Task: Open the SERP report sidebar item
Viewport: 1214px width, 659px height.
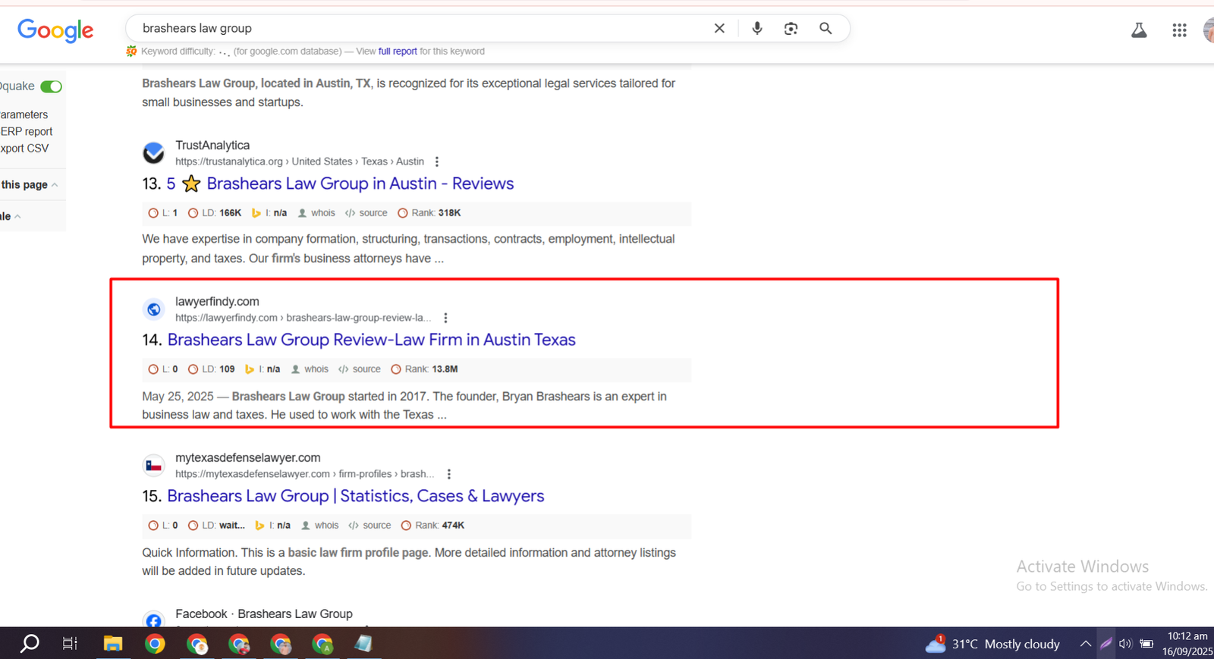Action: 27,132
